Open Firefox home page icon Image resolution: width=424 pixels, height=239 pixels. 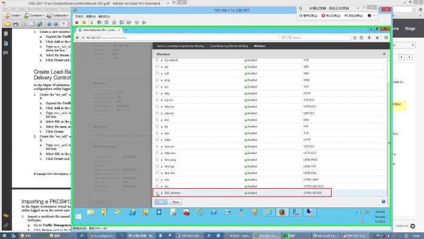pos(377,38)
